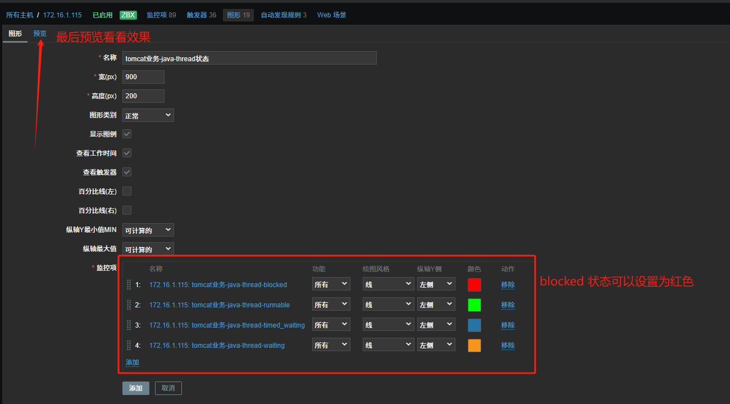The image size is (730, 404).
Task: Click drag handle of timed_waiting item row
Action: pos(129,325)
